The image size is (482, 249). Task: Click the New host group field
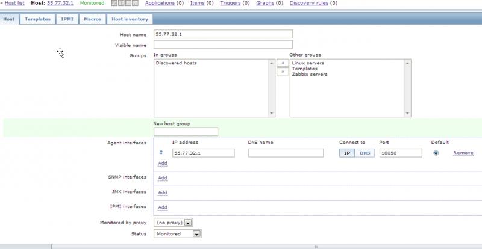186,132
